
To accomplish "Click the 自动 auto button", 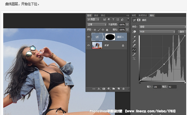I will point(182,32).
